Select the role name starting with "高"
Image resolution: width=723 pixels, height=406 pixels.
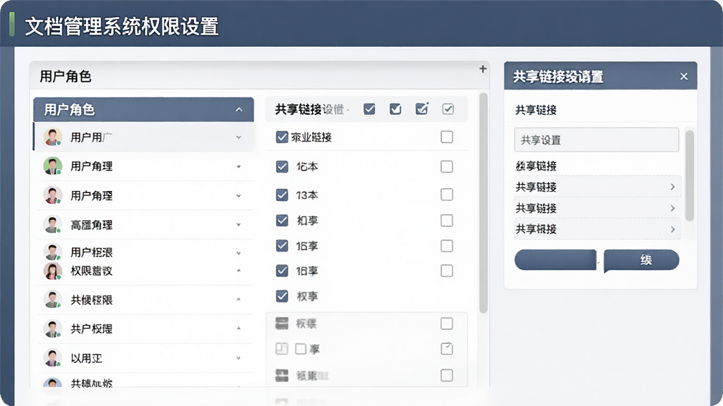[x=91, y=225]
